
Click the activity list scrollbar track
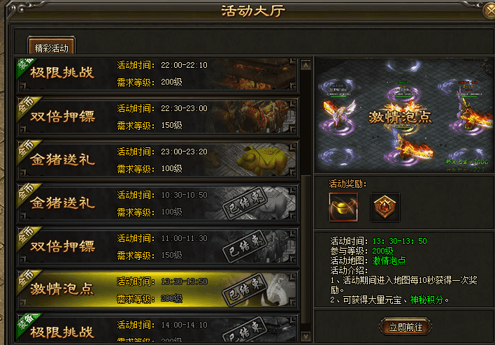coord(306,201)
